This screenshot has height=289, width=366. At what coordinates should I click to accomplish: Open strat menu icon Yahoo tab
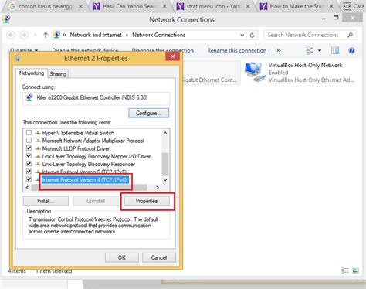pyautogui.click(x=214, y=6)
